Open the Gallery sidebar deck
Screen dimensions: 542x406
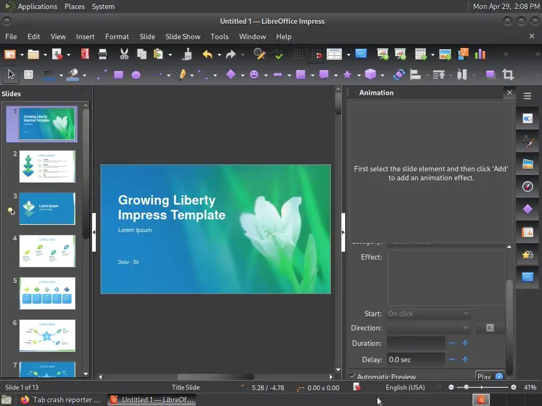click(528, 164)
